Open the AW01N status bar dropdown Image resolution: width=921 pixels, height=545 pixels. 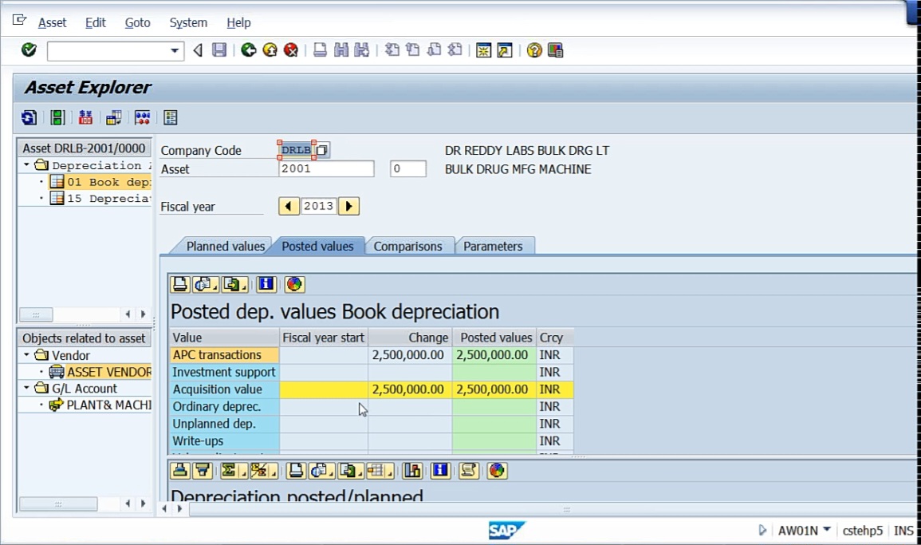click(826, 530)
